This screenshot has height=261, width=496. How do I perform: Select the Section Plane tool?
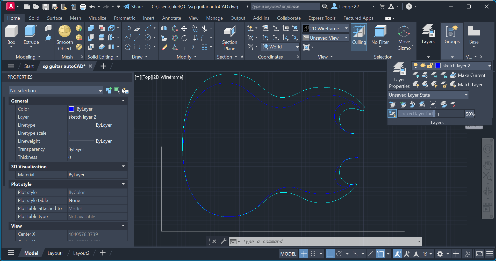click(229, 38)
